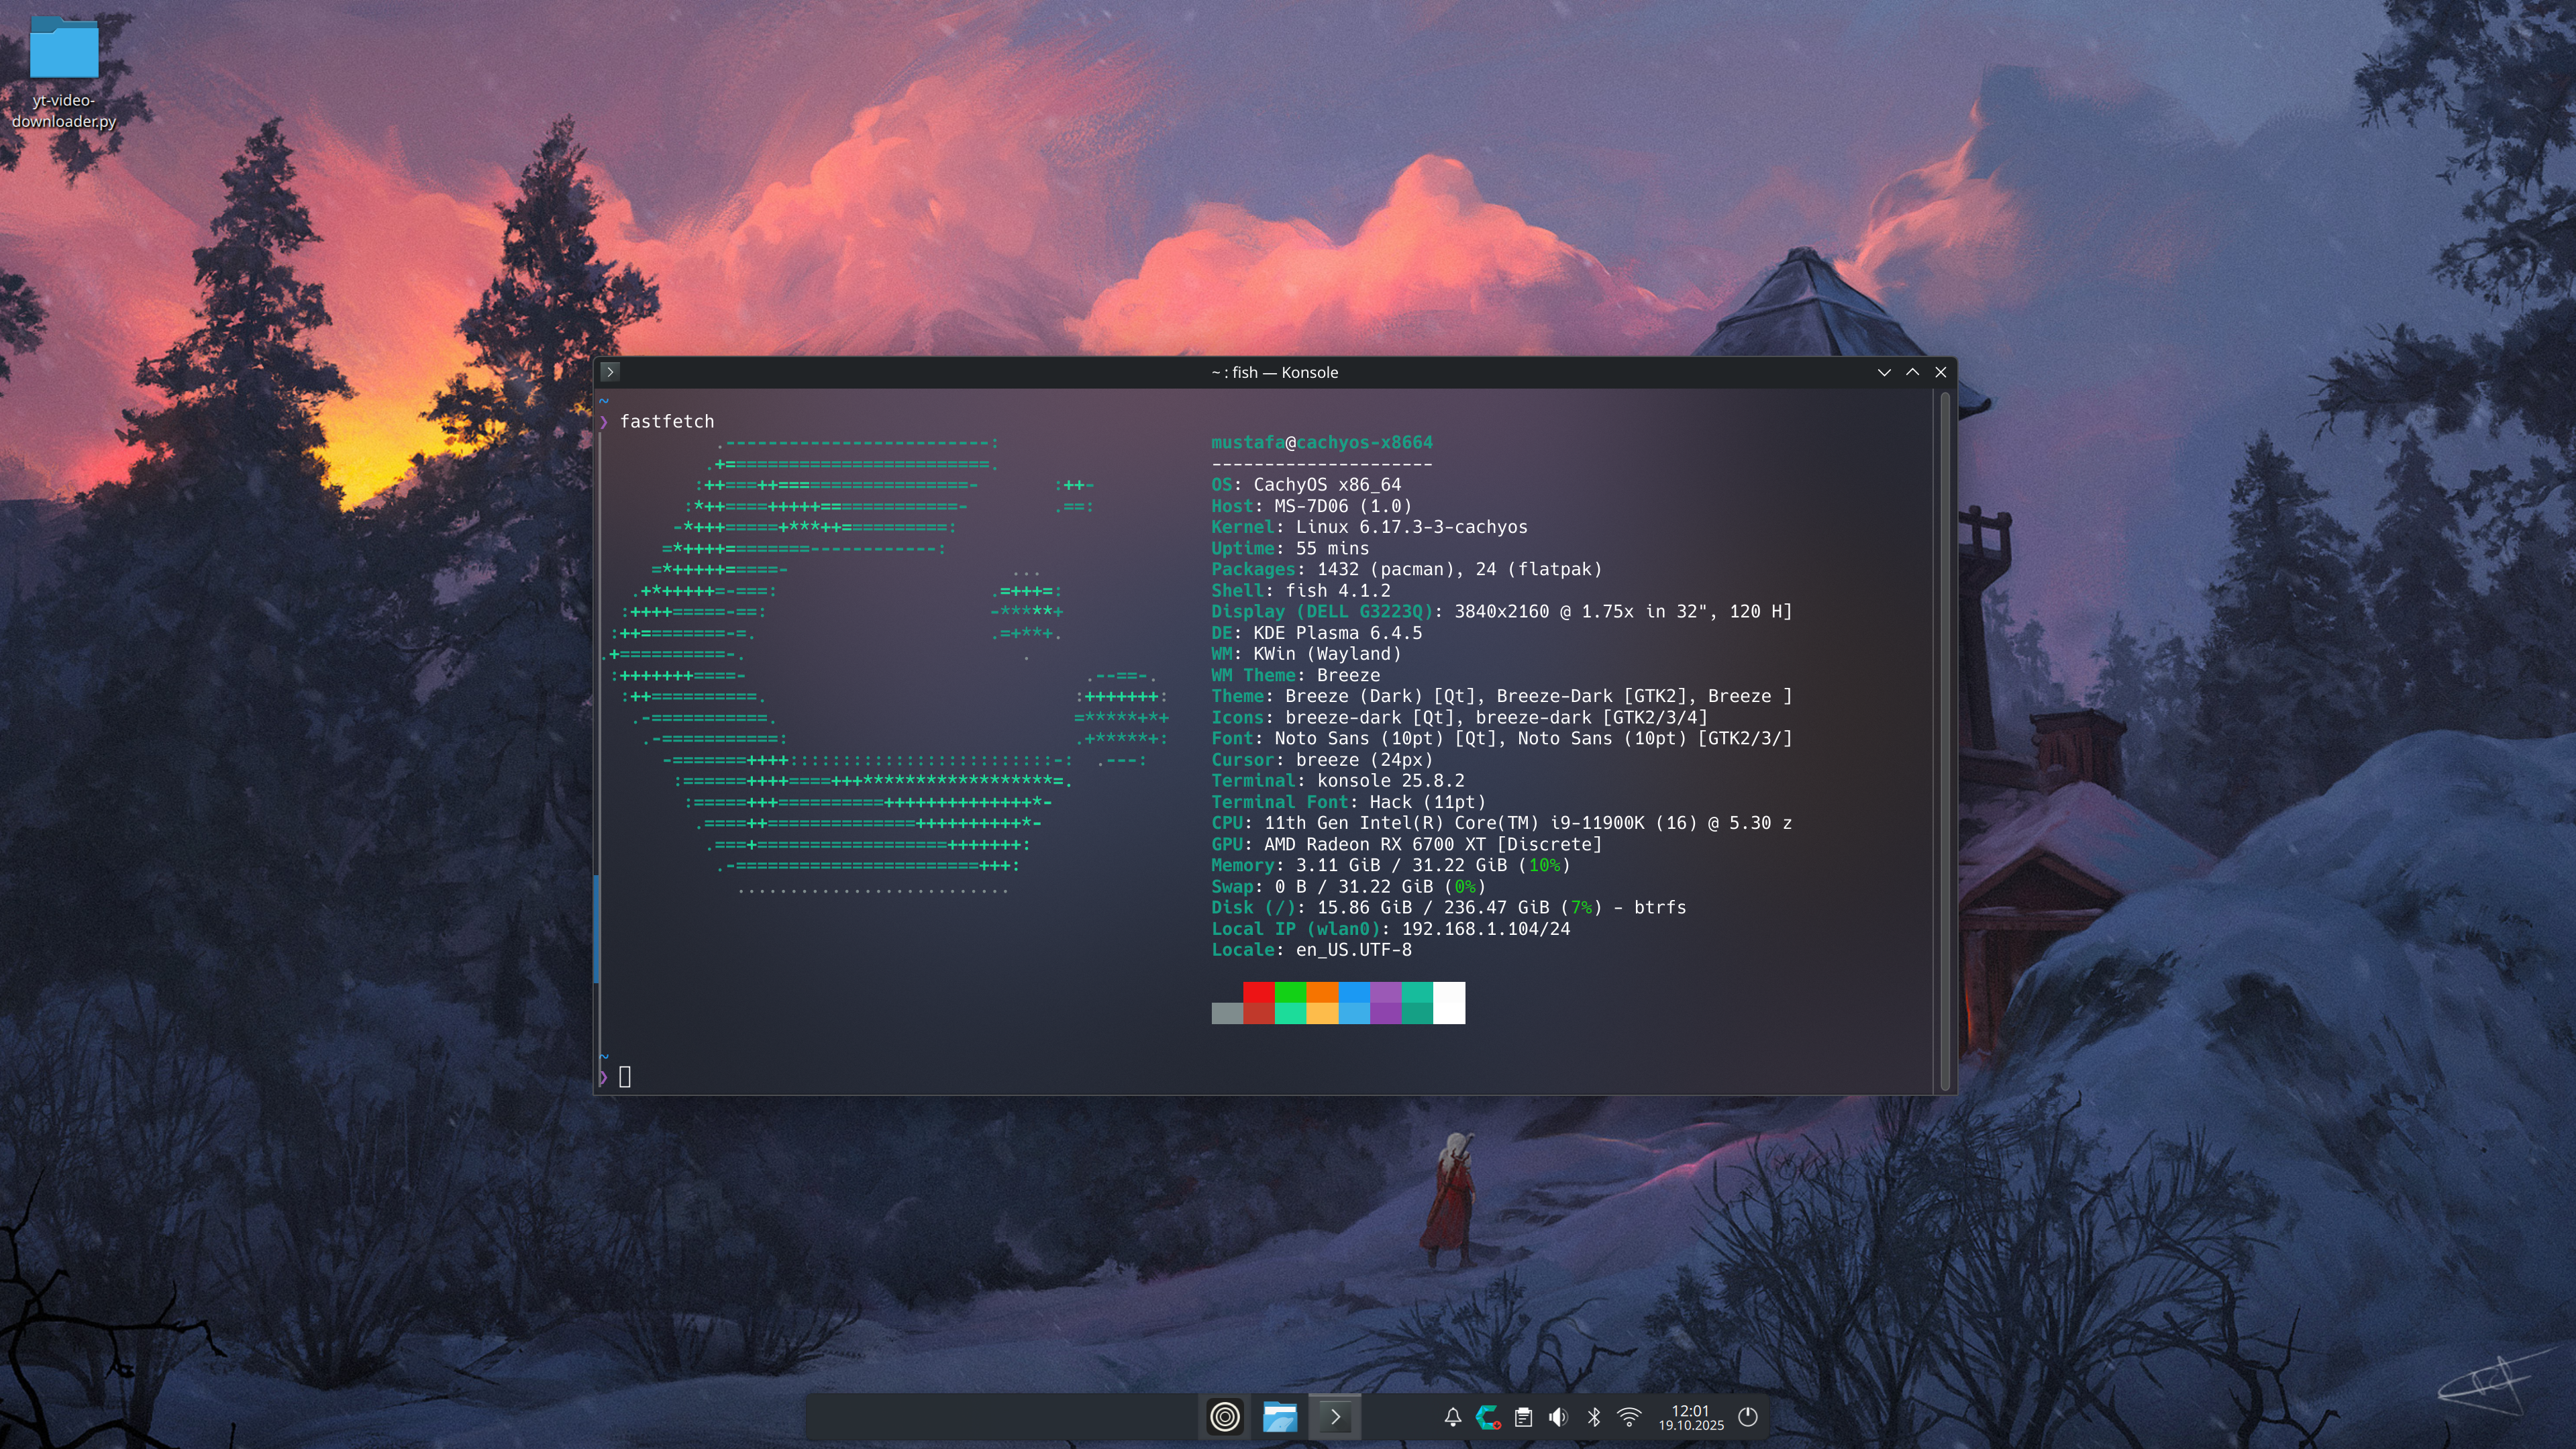Click the 'DE: KDE Plasma 6.4.5' line
The image size is (2576, 1449).
(1317, 633)
